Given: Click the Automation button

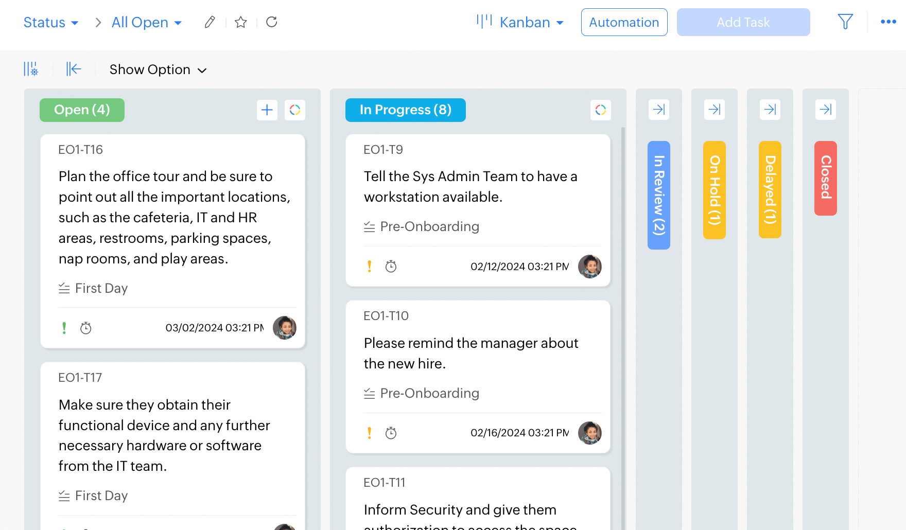Looking at the screenshot, I should click(x=624, y=22).
